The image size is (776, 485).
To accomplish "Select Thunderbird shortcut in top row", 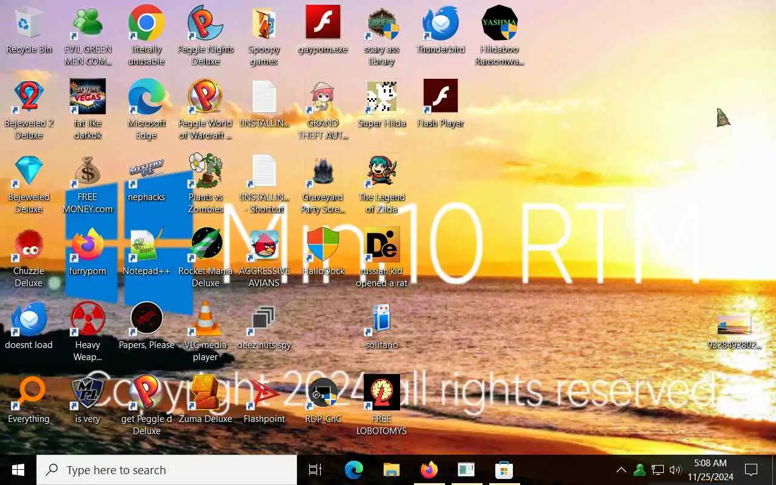I will point(441,23).
